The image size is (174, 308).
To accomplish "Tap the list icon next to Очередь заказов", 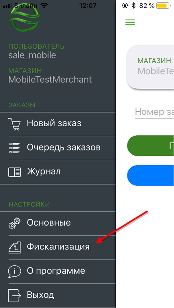I will pos(15,148).
